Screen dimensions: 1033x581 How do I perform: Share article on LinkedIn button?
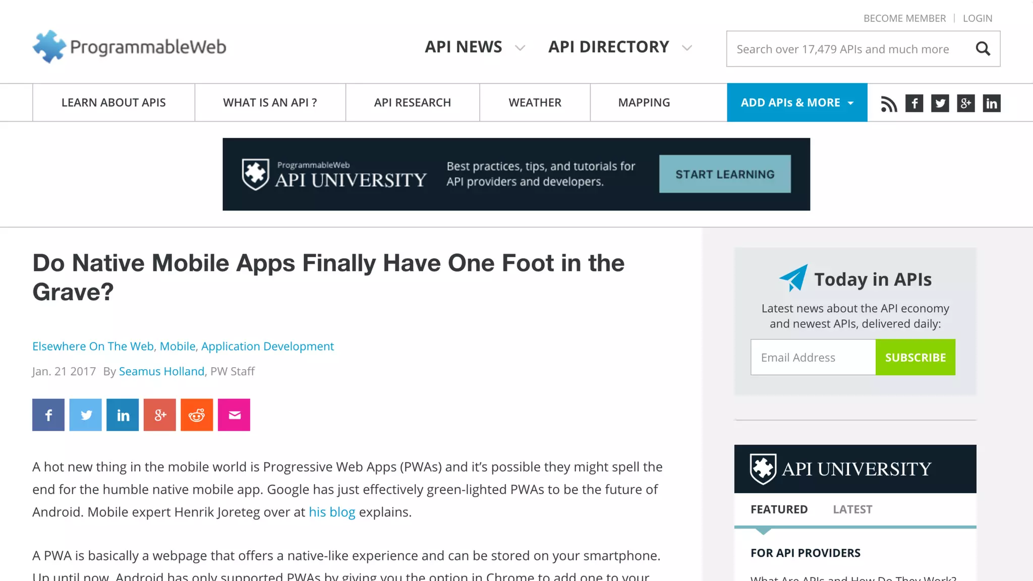pyautogui.click(x=123, y=415)
